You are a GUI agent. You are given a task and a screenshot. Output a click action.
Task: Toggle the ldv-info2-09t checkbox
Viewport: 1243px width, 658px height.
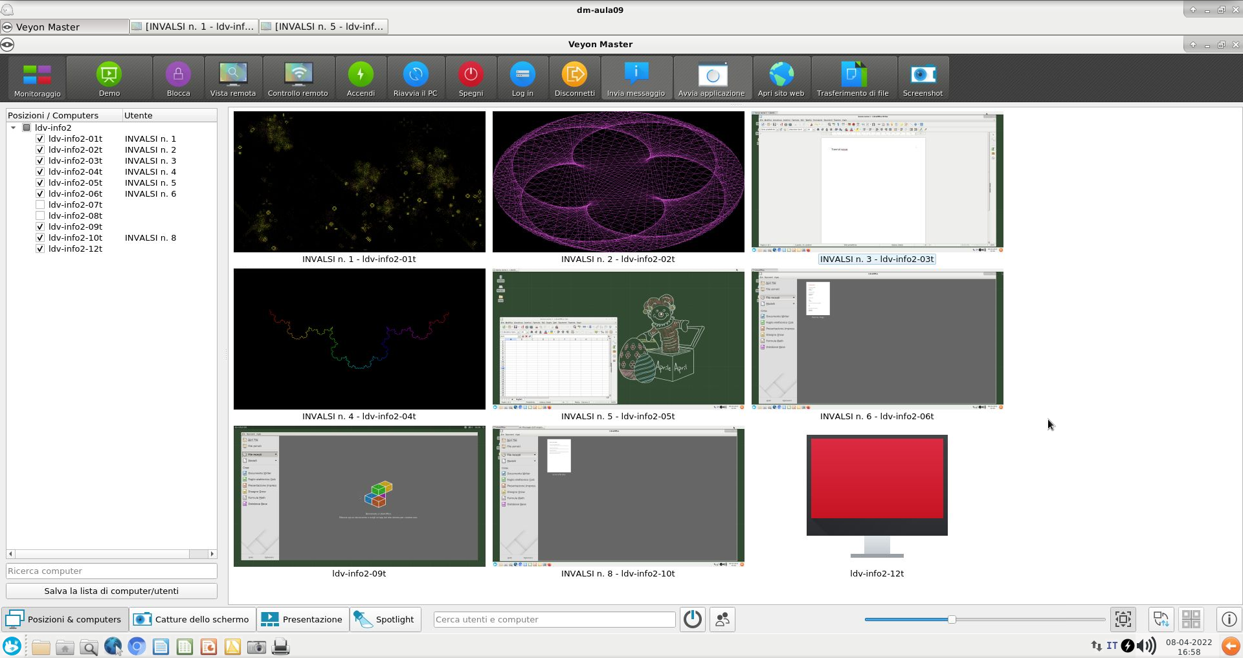coord(40,226)
